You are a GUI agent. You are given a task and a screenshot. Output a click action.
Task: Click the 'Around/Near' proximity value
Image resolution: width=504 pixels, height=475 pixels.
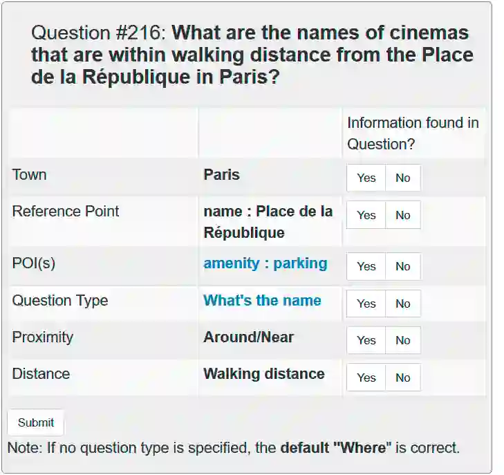coord(248,337)
